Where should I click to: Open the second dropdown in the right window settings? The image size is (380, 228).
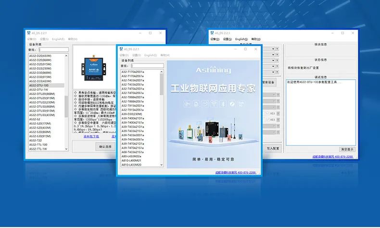[x=273, y=55]
